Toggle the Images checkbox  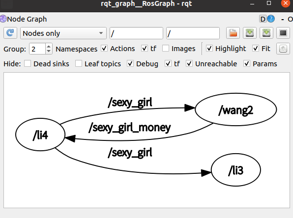point(166,48)
